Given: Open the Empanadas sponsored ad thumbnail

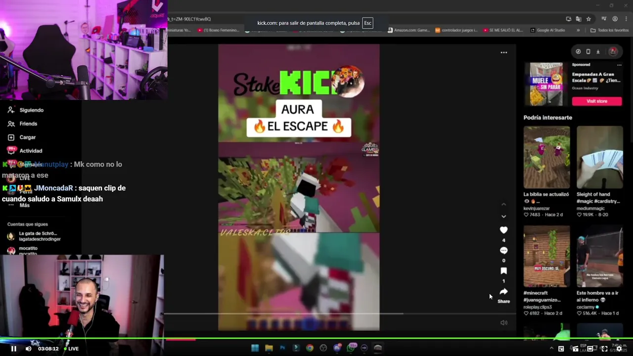Looking at the screenshot, I should [x=546, y=84].
